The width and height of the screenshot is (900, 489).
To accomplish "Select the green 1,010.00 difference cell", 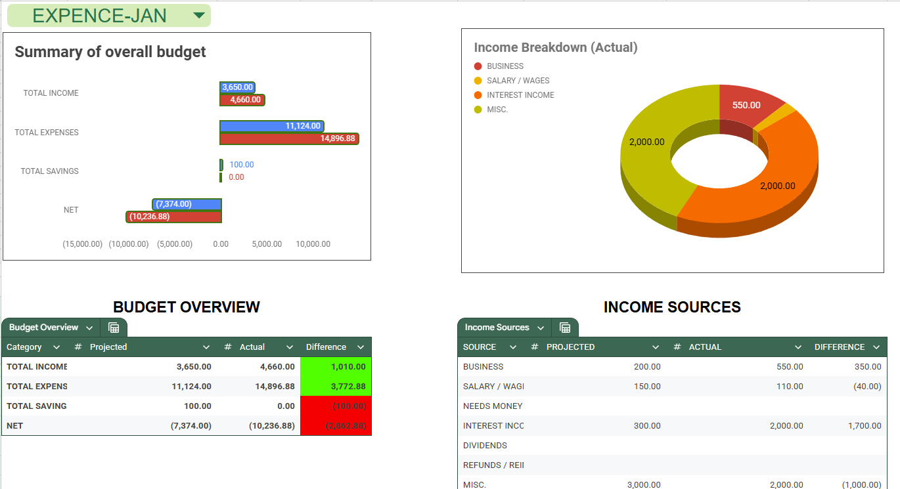I will (x=336, y=367).
